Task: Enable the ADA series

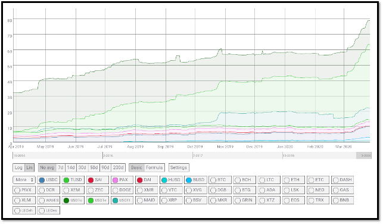Action: [x=269, y=190]
